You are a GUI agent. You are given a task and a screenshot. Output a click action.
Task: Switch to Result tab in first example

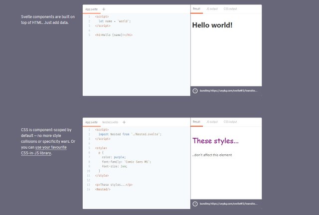pyautogui.click(x=196, y=9)
